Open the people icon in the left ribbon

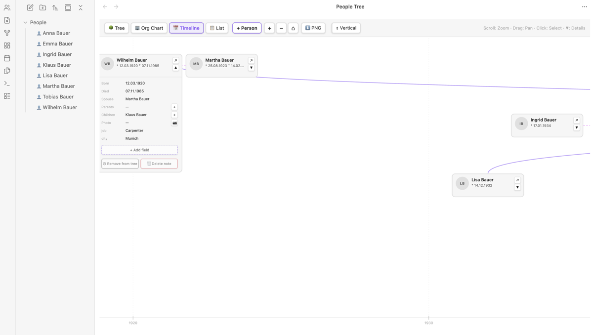tap(7, 8)
